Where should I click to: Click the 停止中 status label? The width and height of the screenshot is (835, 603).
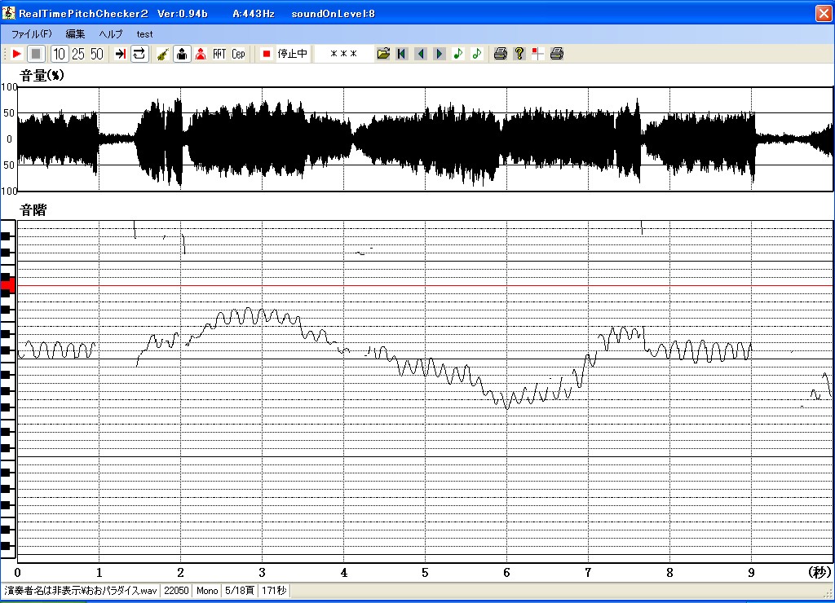[293, 54]
